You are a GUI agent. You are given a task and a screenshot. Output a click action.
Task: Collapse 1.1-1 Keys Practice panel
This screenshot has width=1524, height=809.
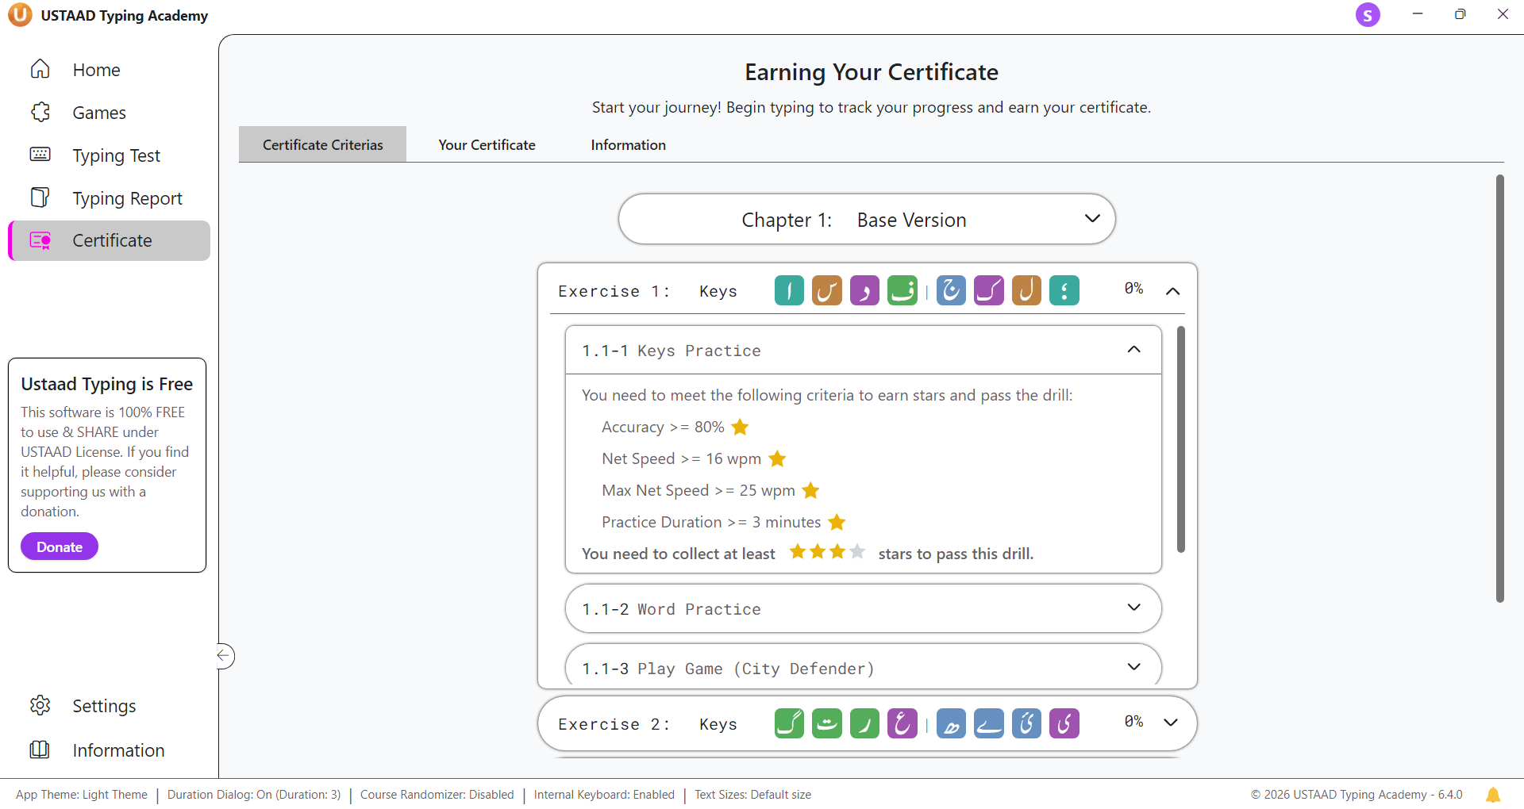pyautogui.click(x=1133, y=350)
